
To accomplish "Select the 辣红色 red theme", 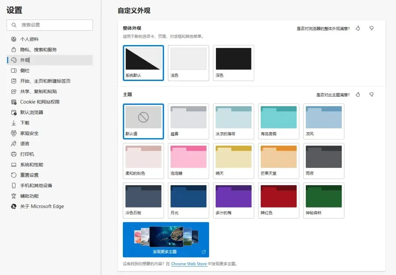I will 279,201.
